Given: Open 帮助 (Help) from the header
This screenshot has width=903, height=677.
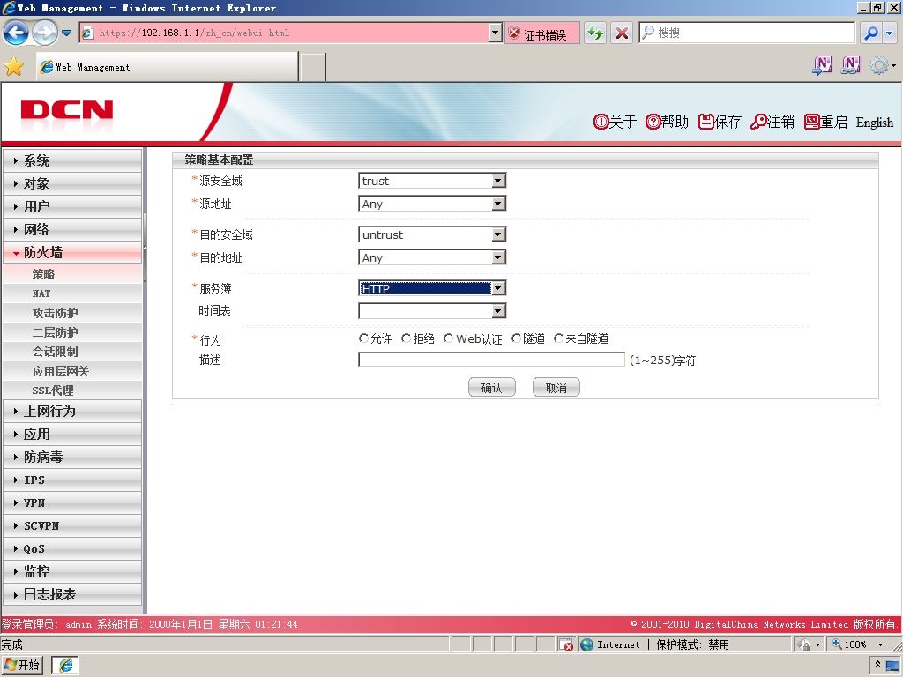Looking at the screenshot, I should coord(653,122).
